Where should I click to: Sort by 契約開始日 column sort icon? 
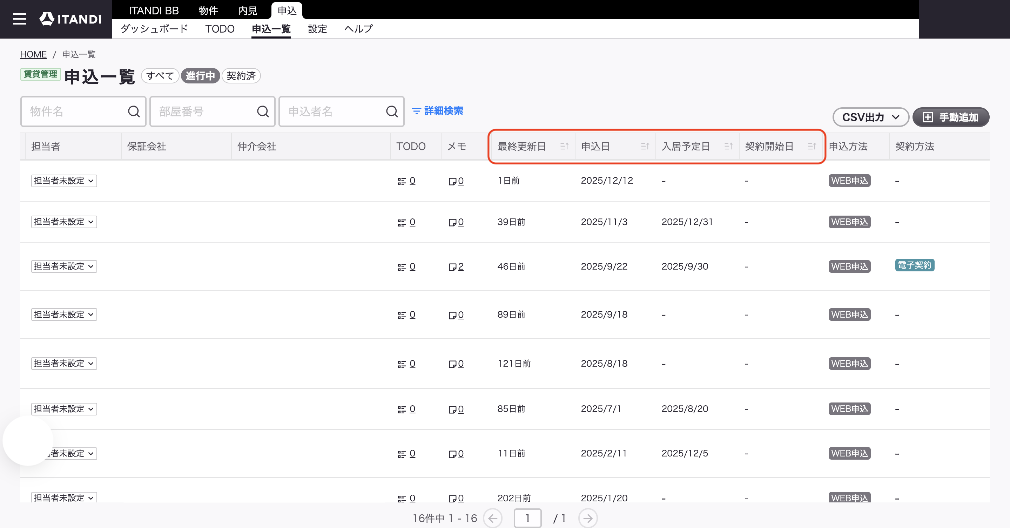pyautogui.click(x=812, y=146)
